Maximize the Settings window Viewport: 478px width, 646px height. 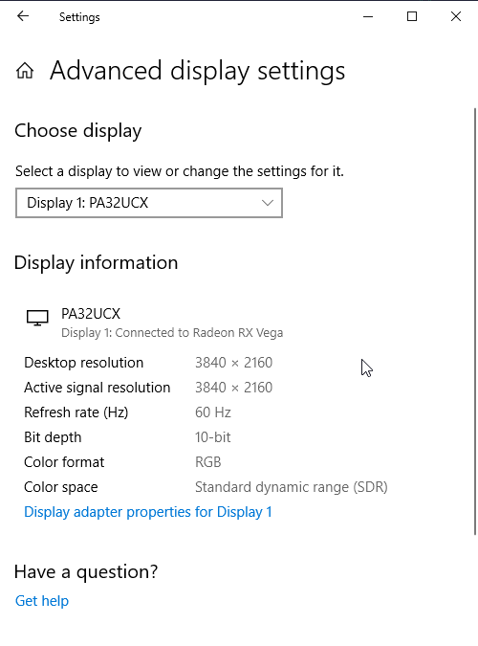412,16
